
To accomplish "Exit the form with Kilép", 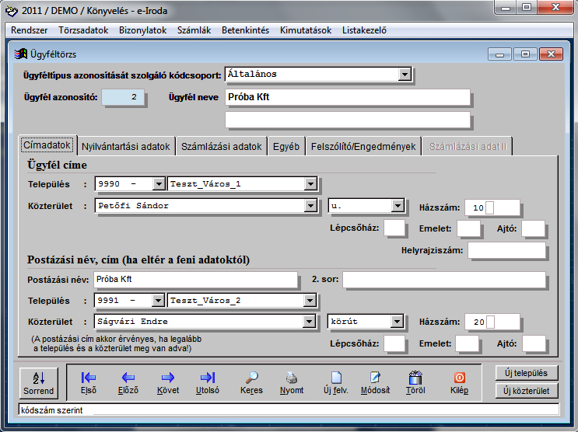I will coord(459,381).
